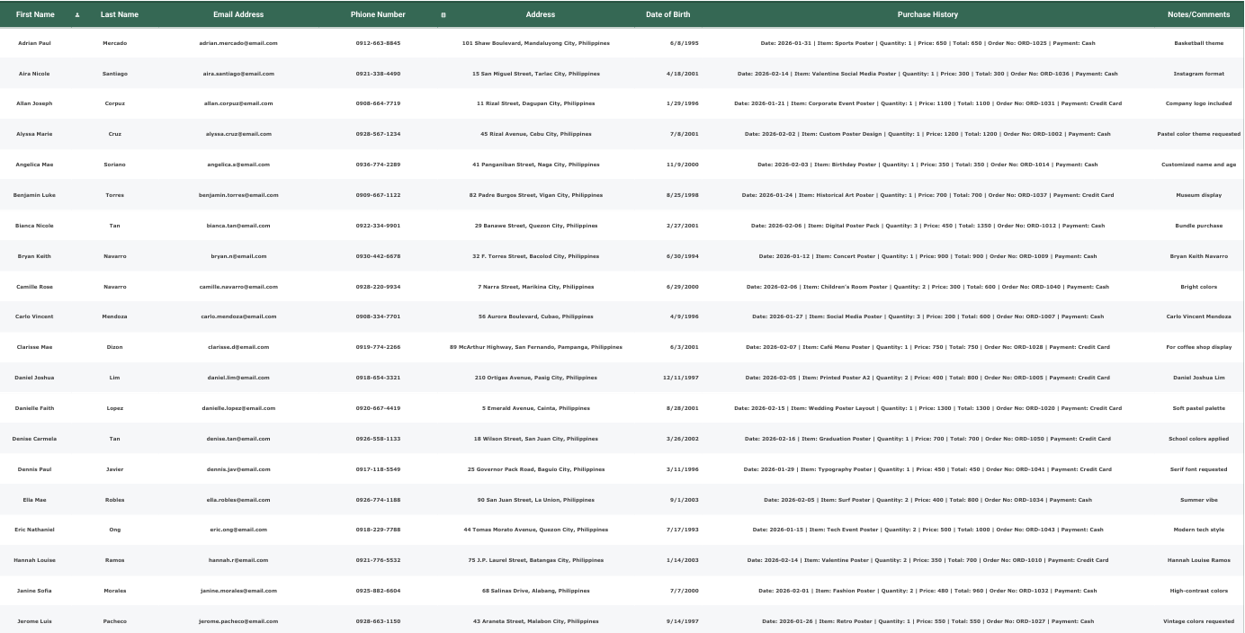Select address '90 San Juan Street, La Union'

[536, 500]
